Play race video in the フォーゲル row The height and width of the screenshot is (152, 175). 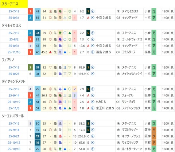[93, 96]
